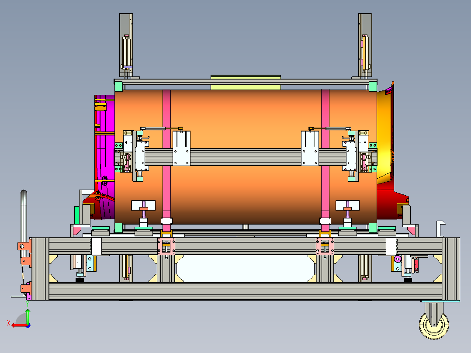Screen dimensions: 471x353
Task: Select the yellow-green plate on top of tank
Action: coord(246,82)
